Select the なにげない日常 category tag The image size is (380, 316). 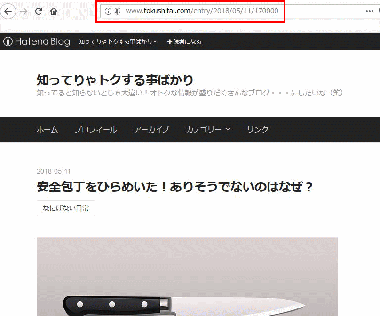pos(66,208)
